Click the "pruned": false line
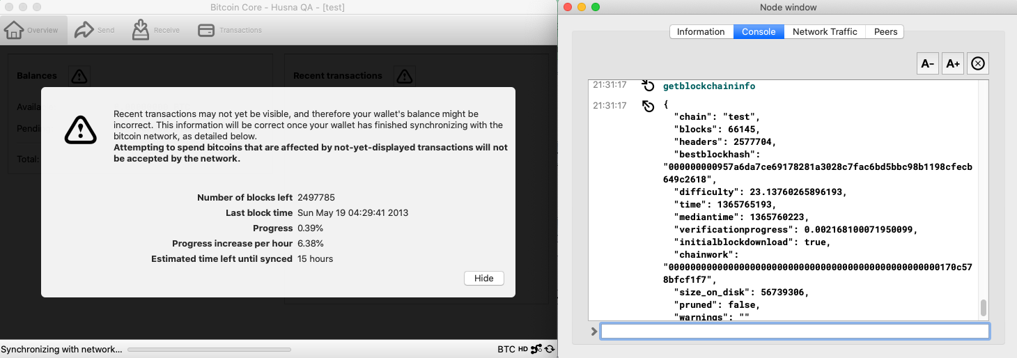This screenshot has width=1017, height=358. 717,304
